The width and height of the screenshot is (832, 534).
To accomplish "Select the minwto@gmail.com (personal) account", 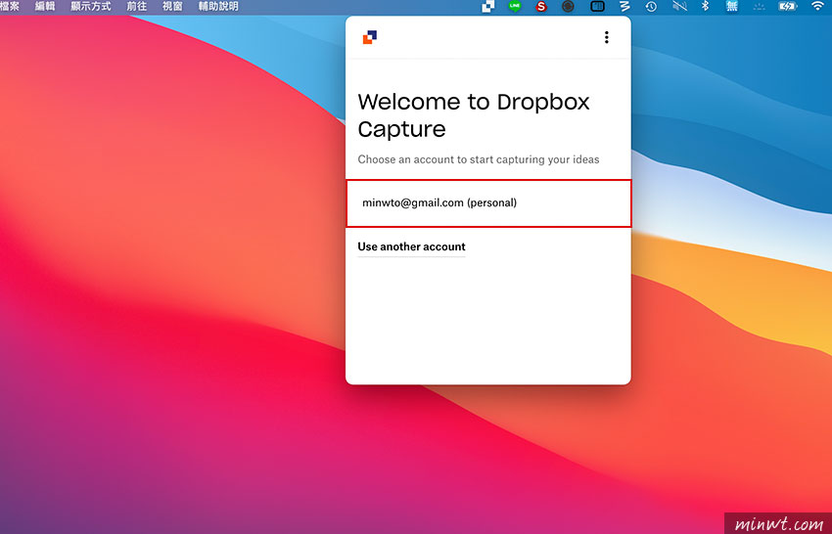I will click(x=488, y=203).
